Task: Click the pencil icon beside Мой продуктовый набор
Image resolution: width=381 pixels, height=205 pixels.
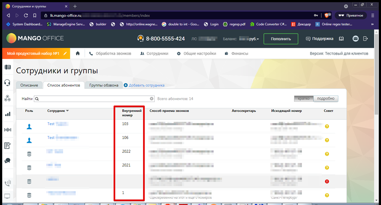Action: [65, 53]
